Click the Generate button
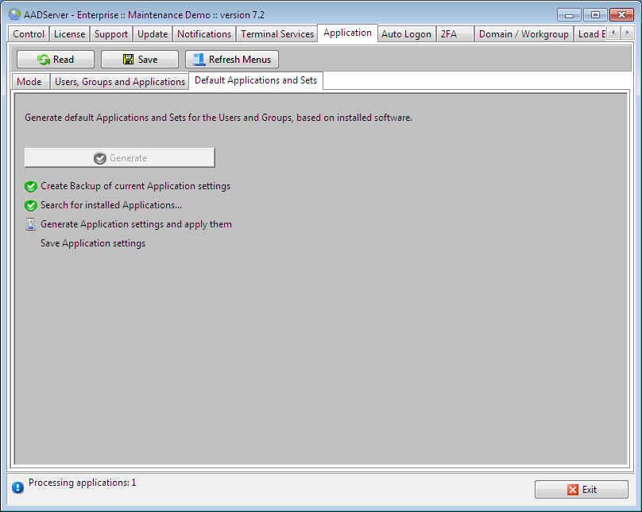This screenshot has height=512, width=642. pyautogui.click(x=120, y=158)
